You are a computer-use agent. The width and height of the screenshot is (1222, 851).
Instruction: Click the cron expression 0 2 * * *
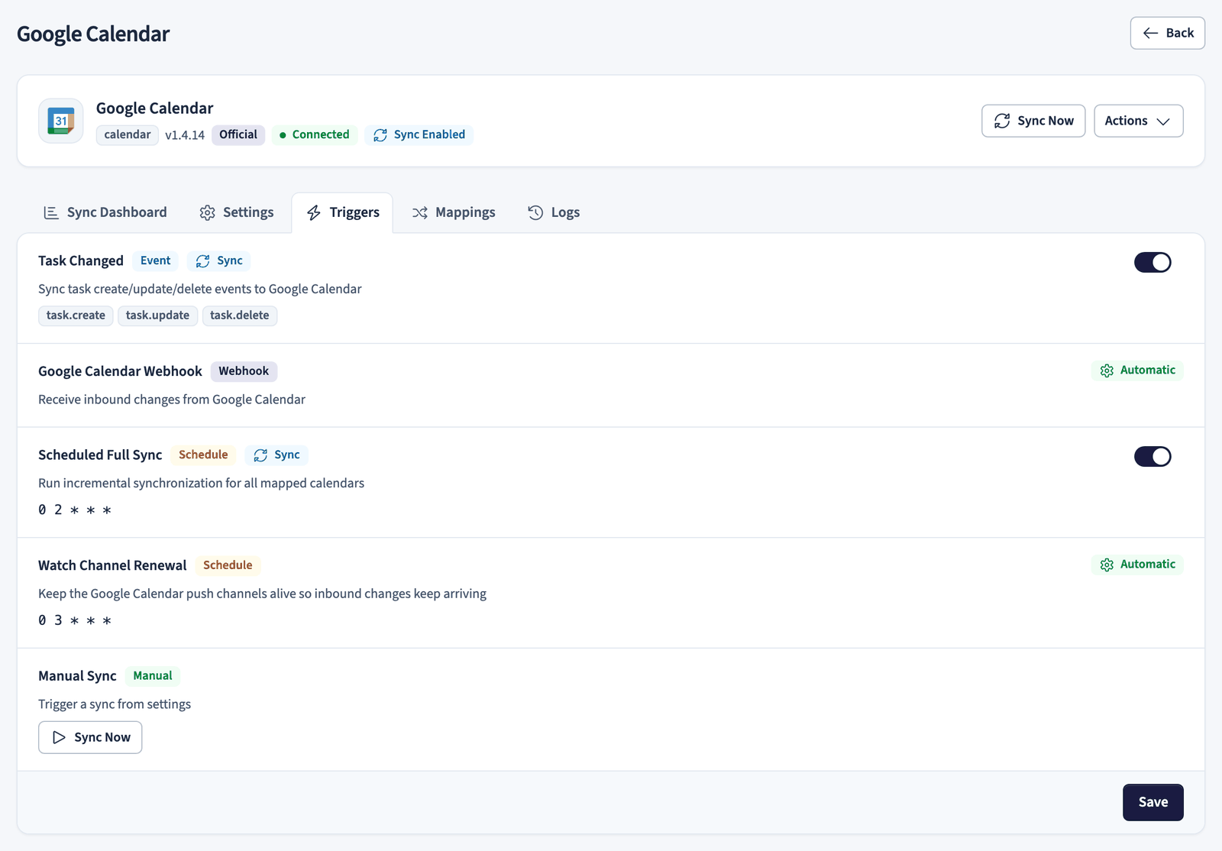(x=75, y=510)
